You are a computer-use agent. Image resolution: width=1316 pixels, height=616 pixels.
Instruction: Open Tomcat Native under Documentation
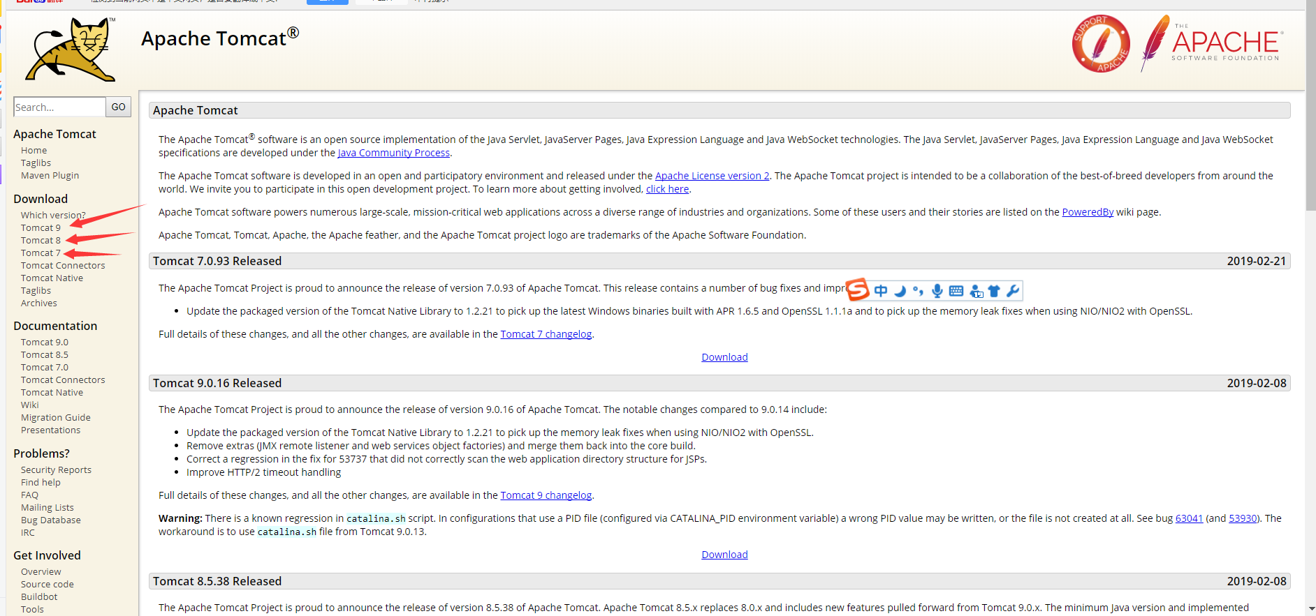pyautogui.click(x=52, y=392)
